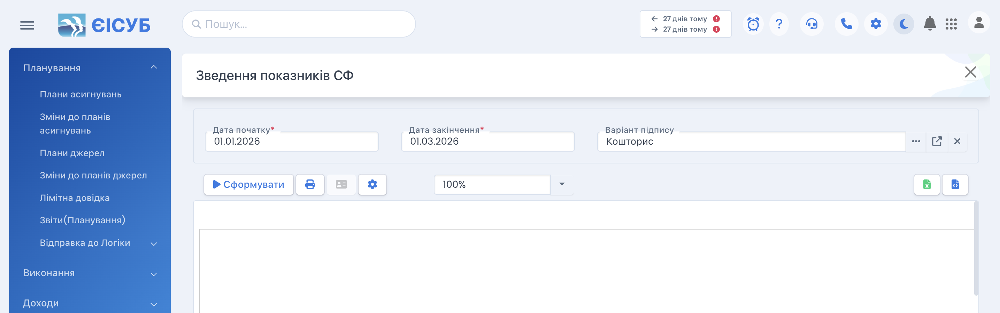Toggle dark mode moon icon
1000x313 pixels.
pos(904,24)
